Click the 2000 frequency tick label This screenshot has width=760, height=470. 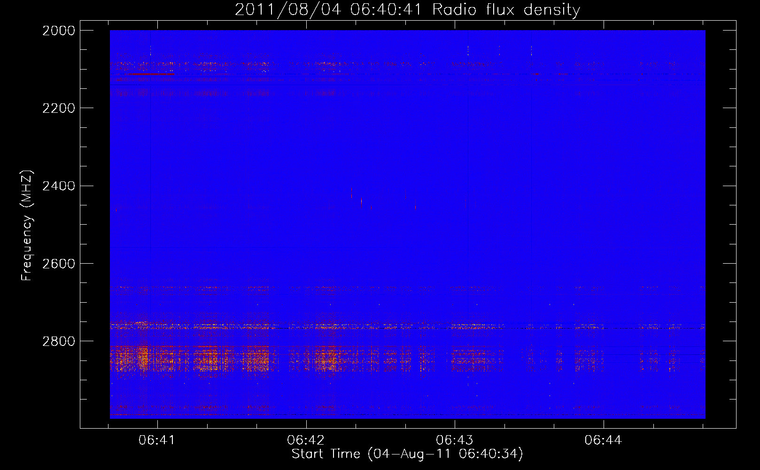coord(59,31)
